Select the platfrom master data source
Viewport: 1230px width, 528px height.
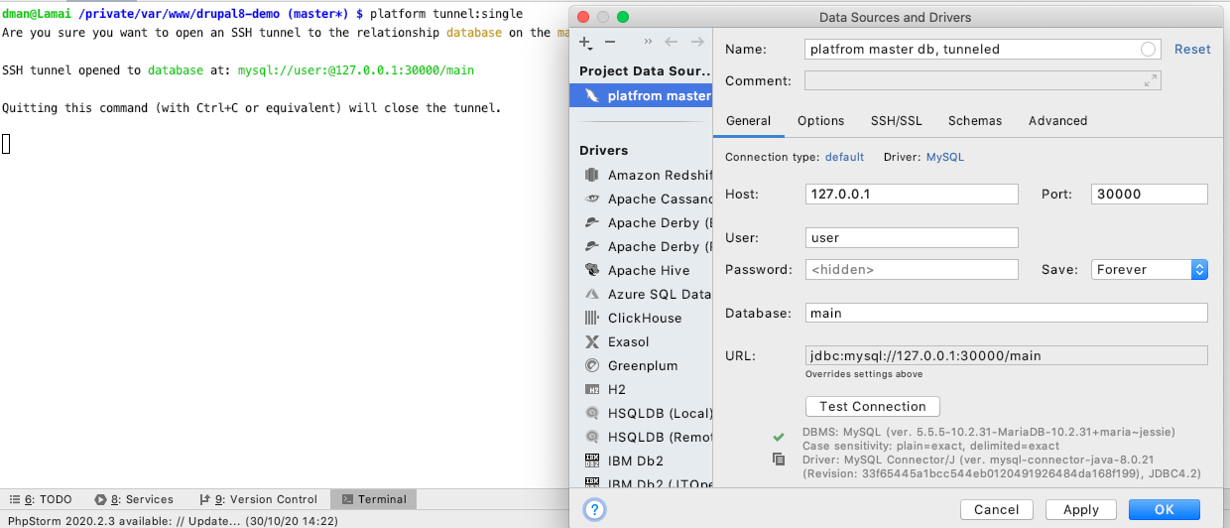[x=641, y=95]
